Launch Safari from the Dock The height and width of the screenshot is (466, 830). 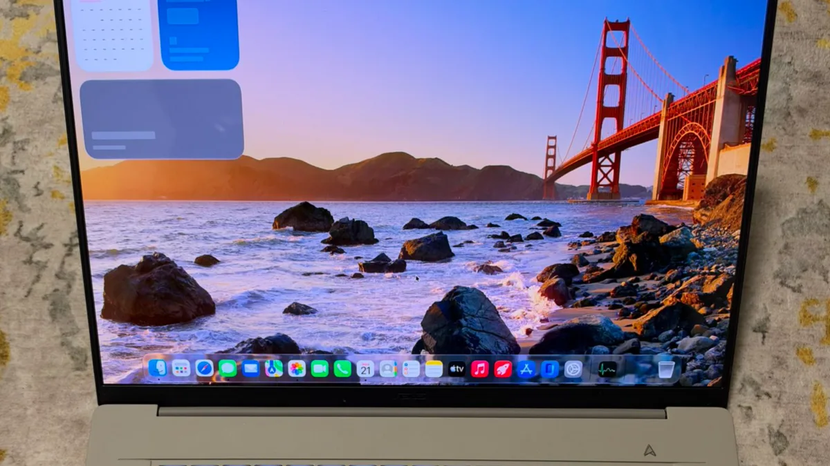click(x=204, y=368)
